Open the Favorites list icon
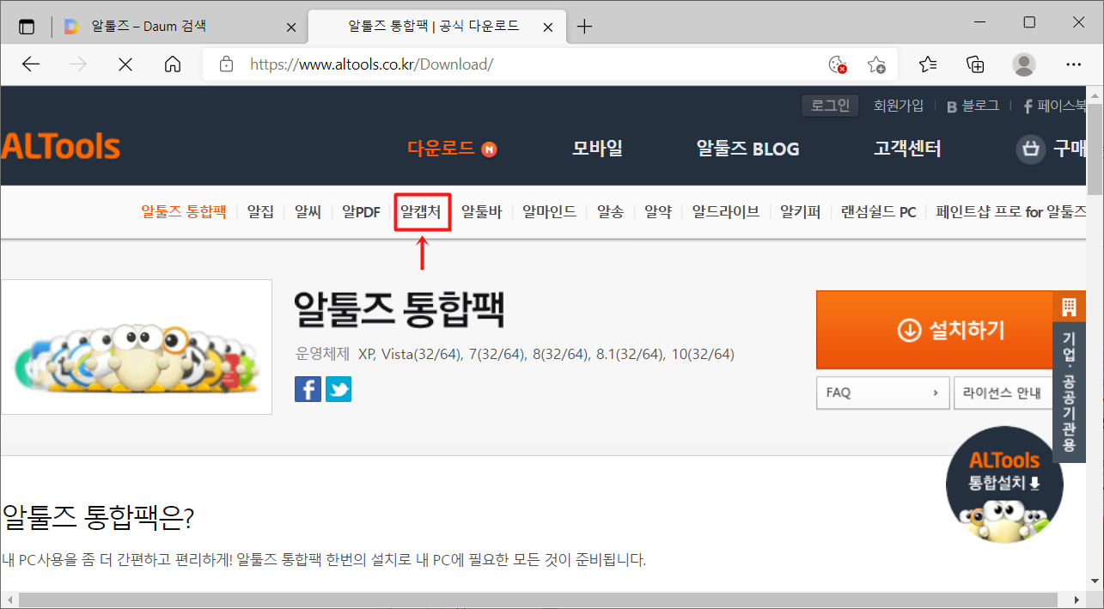Image resolution: width=1104 pixels, height=609 pixels. coord(928,64)
